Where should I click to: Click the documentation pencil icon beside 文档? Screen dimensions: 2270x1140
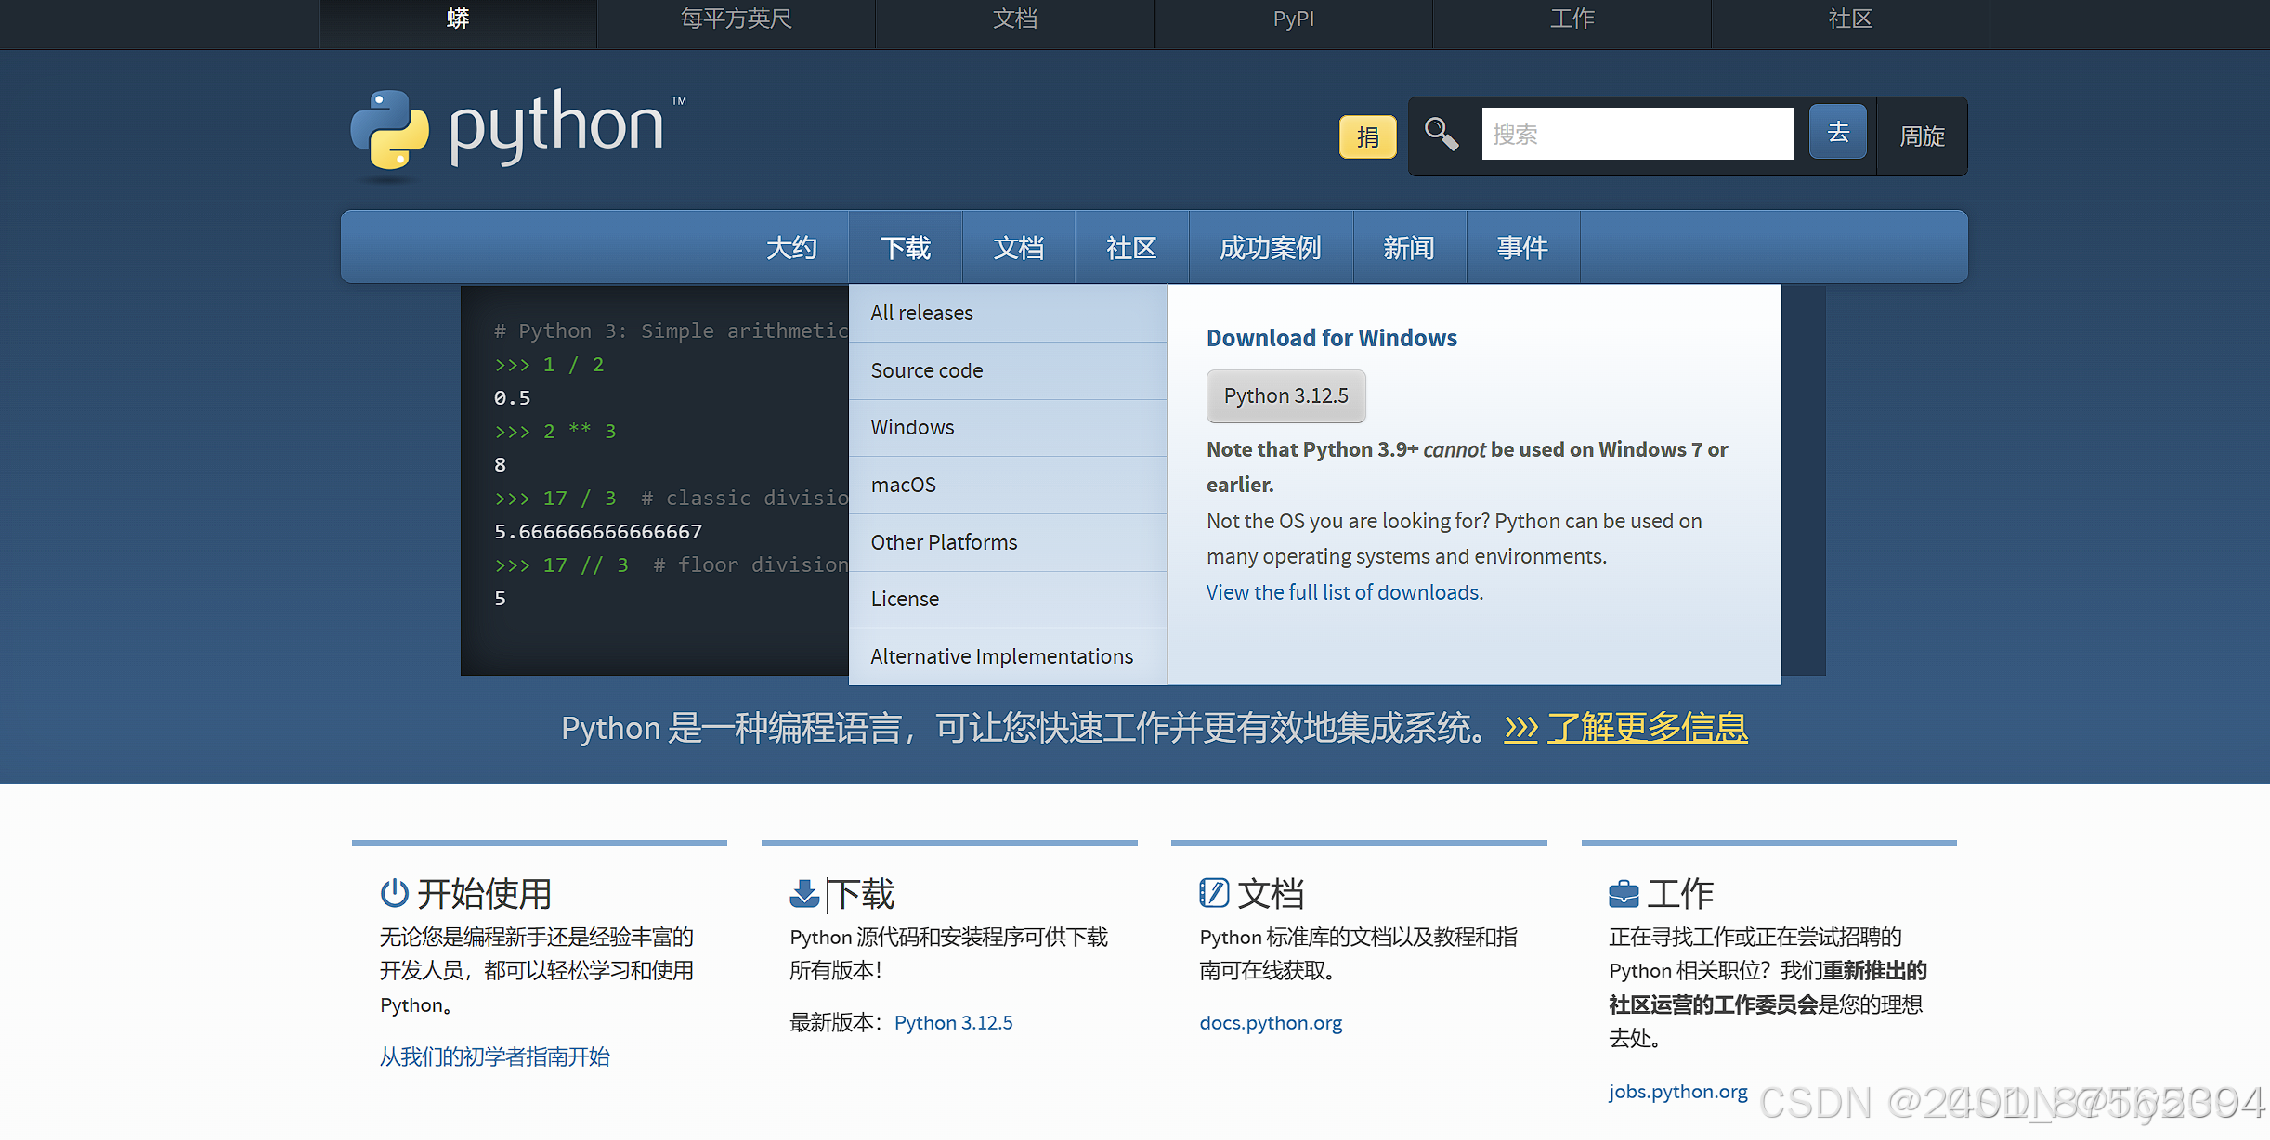tap(1213, 893)
